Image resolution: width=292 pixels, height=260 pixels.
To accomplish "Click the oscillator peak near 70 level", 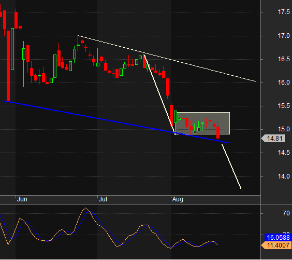I will (x=85, y=208).
